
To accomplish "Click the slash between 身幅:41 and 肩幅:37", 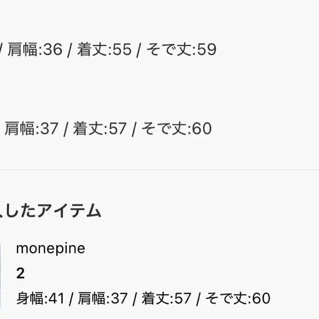I will pos(71,299).
